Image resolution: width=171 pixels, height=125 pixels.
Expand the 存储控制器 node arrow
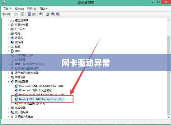click(8, 25)
